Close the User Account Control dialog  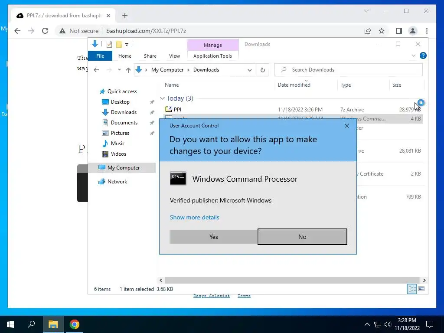coord(347,126)
